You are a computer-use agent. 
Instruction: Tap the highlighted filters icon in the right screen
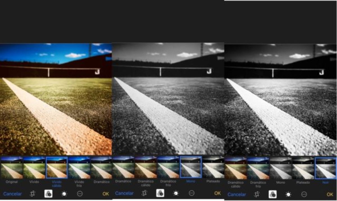[273, 194]
